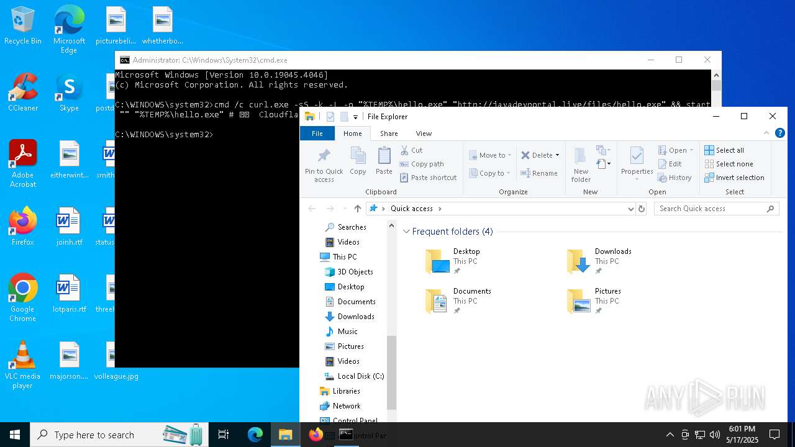Open Skype desktop shortcut

coord(69,93)
